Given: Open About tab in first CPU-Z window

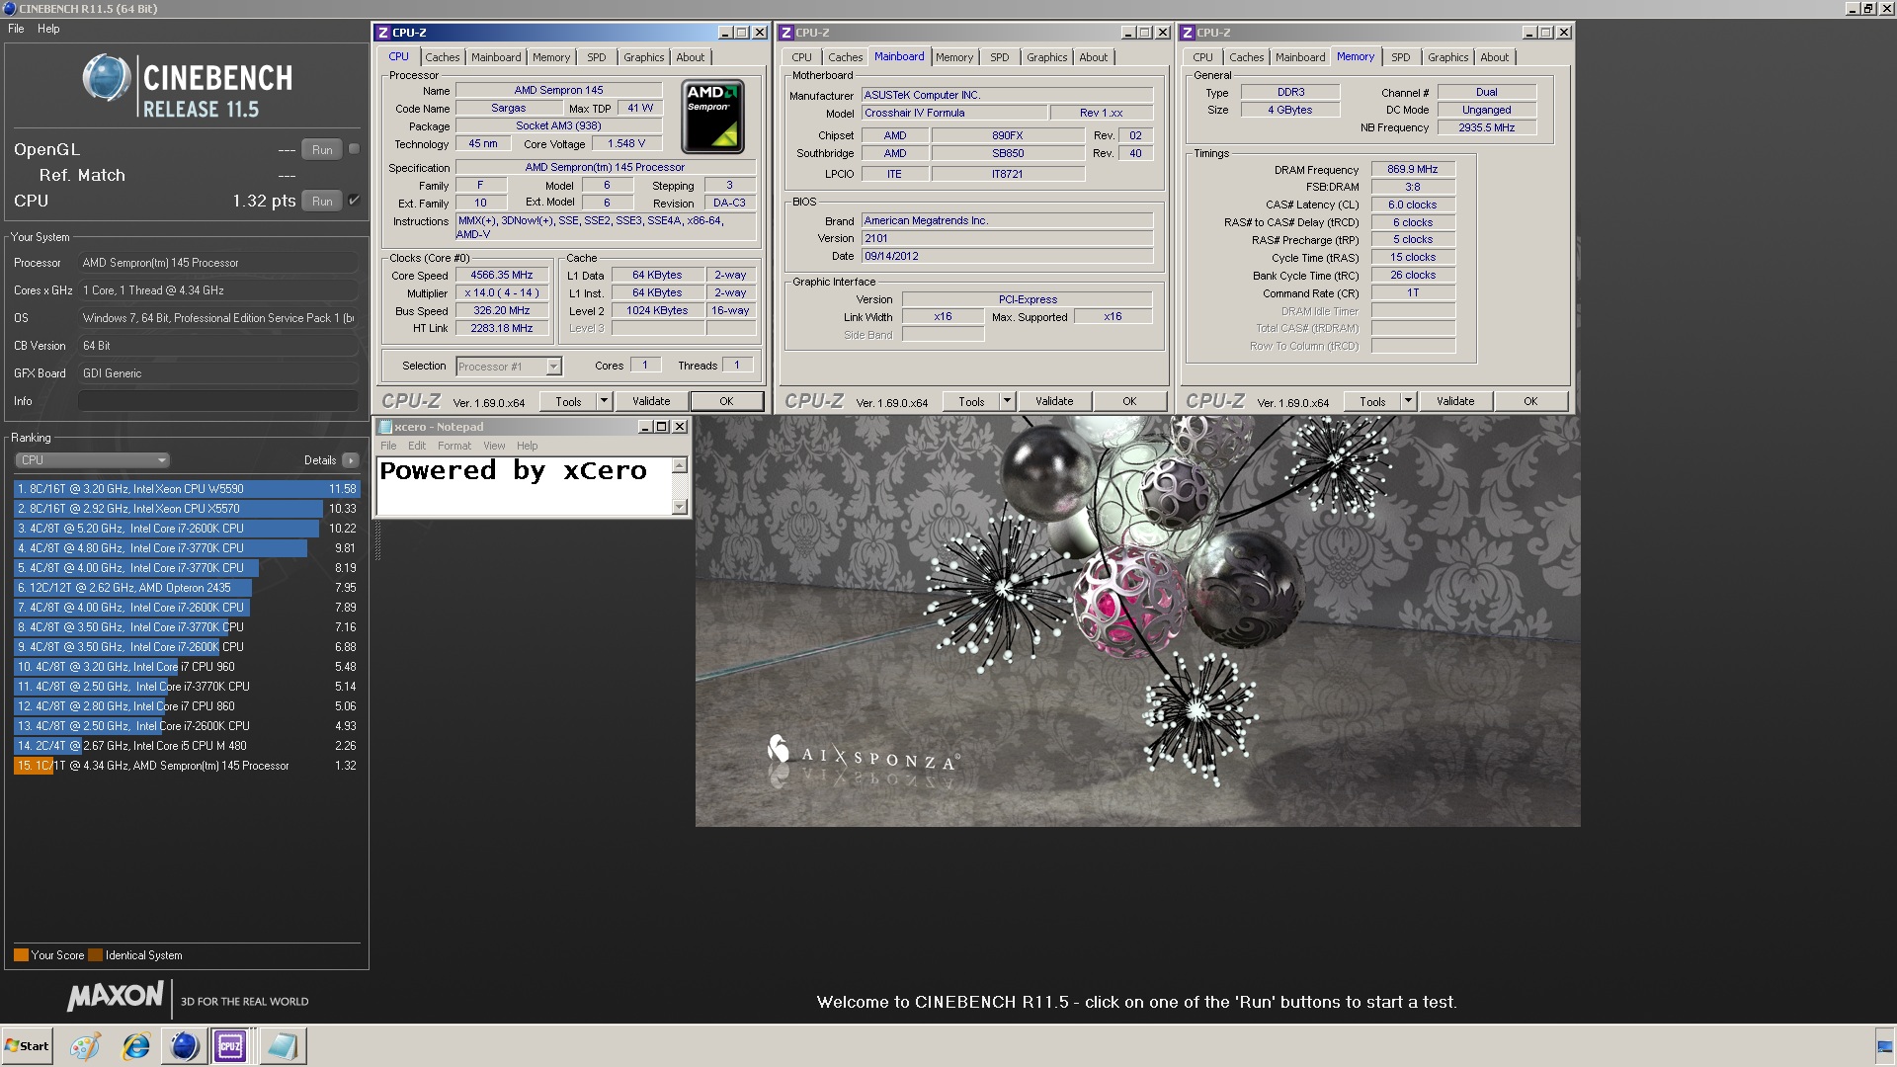Looking at the screenshot, I should point(691,57).
